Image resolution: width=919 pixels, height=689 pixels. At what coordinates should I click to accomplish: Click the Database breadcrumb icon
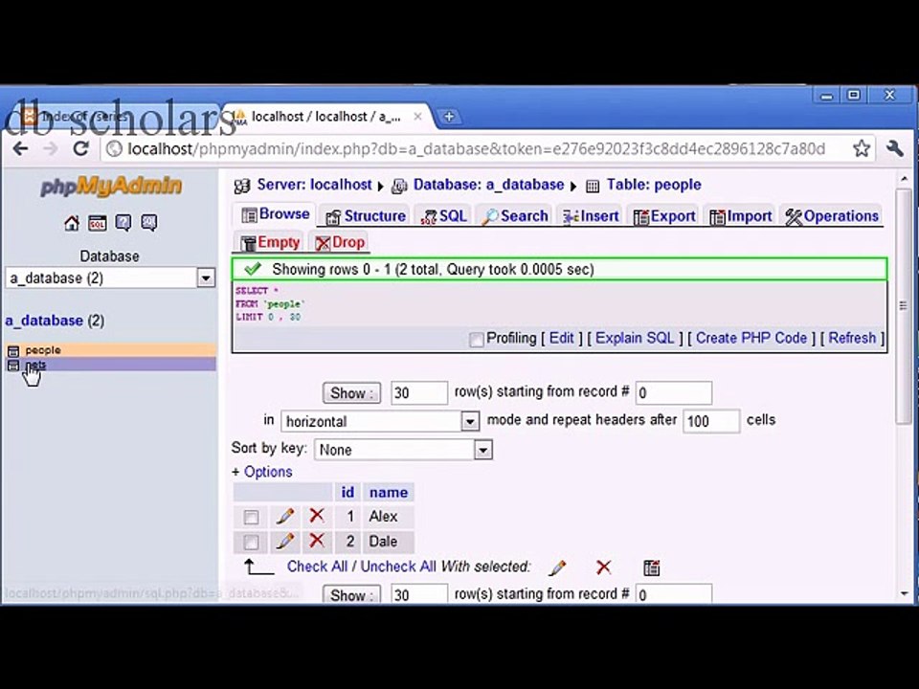point(399,187)
